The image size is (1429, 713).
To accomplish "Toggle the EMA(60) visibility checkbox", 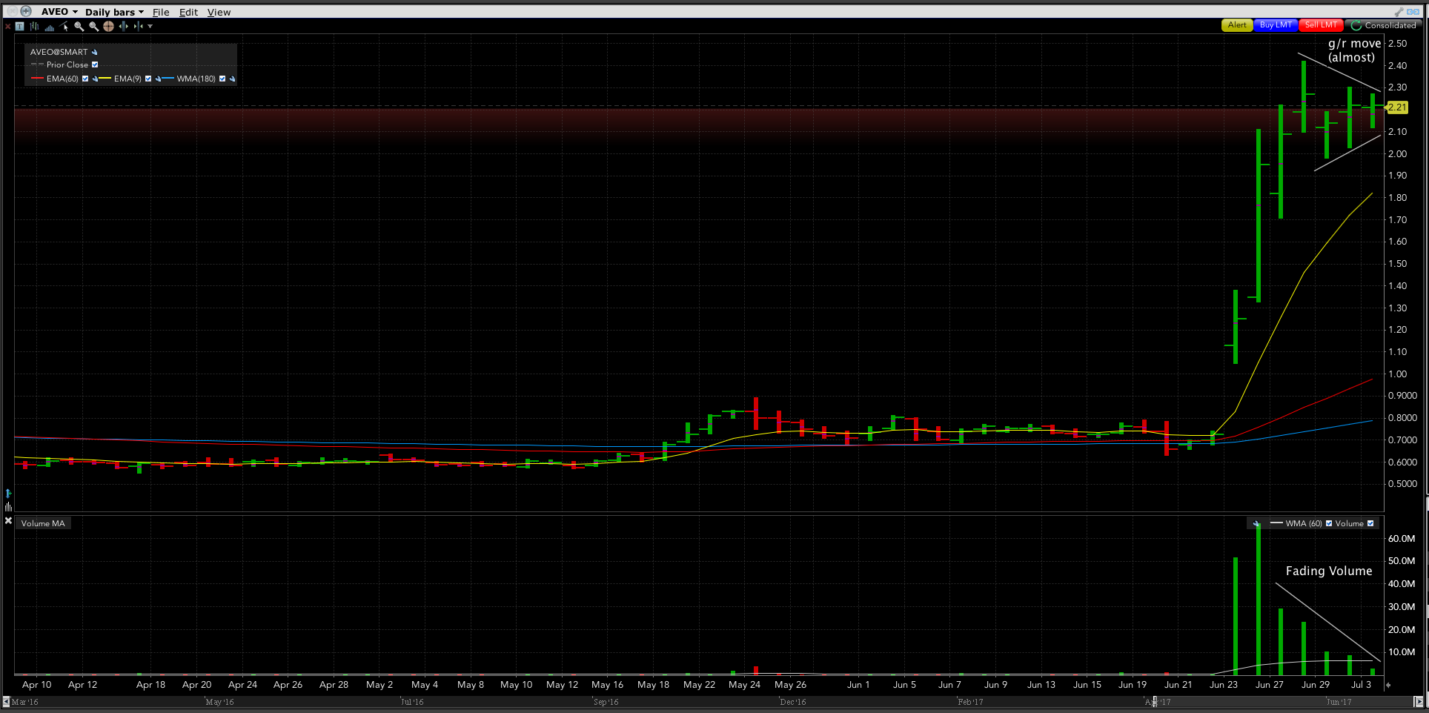I will (x=85, y=79).
